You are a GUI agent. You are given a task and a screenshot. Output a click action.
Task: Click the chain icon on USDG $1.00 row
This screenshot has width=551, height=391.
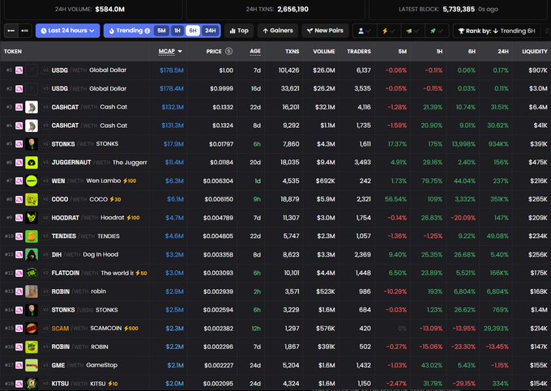point(19,70)
